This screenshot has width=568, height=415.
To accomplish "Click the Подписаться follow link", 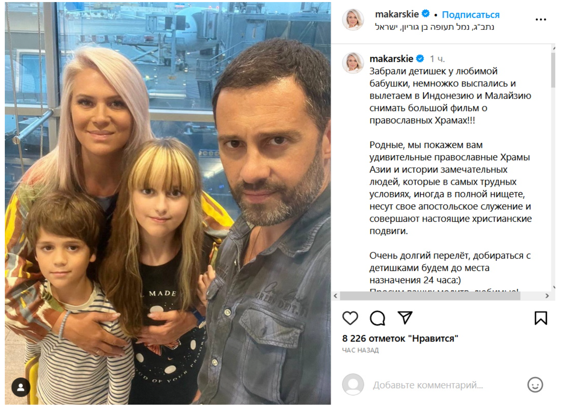I will click(470, 14).
